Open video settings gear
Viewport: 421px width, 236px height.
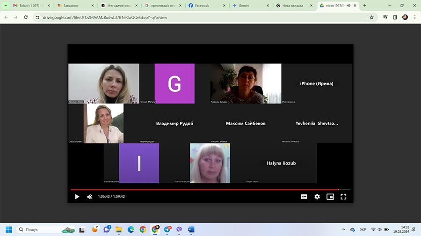pos(317,197)
